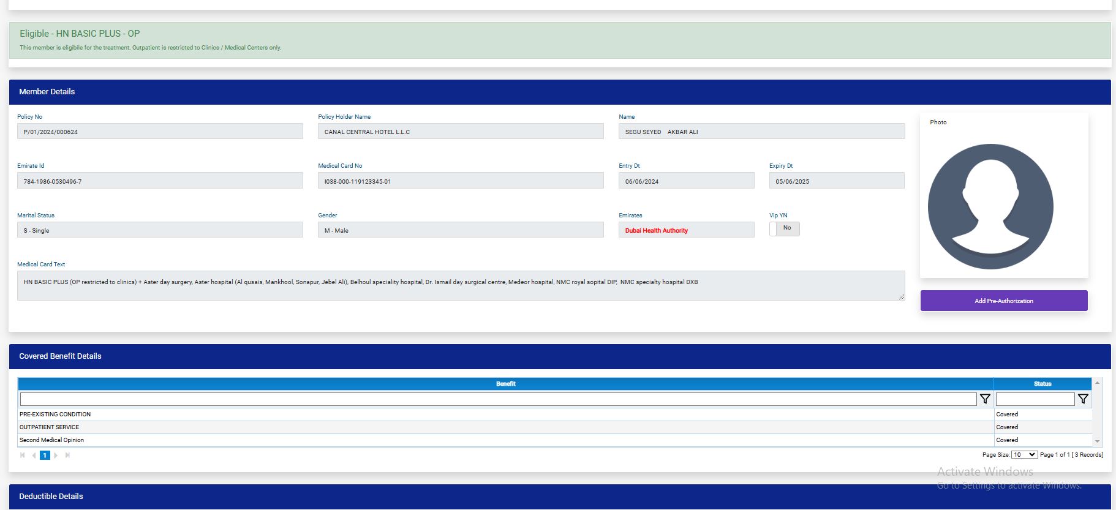
Task: Click the Policy No field
Action: pyautogui.click(x=160, y=131)
